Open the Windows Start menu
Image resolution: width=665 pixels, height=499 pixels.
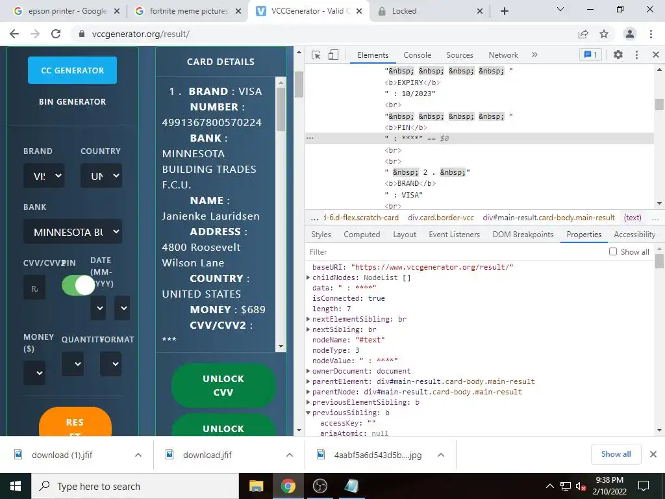pos(16,486)
